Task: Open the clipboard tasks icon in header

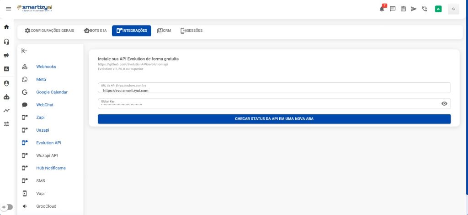Action: [403, 9]
